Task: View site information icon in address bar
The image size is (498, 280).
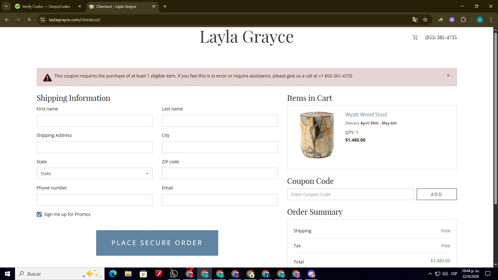Action: (x=42, y=20)
